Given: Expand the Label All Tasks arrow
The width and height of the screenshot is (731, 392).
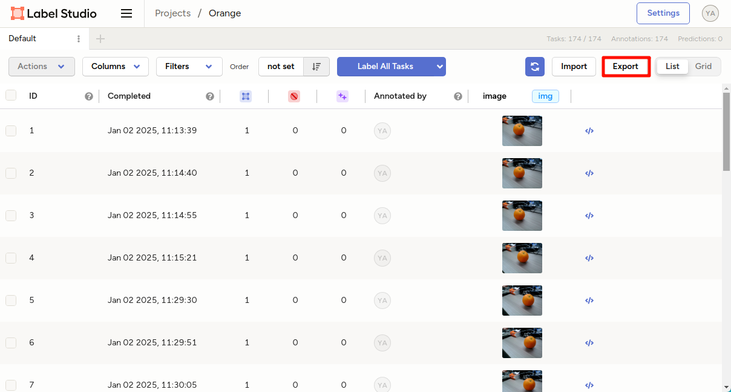Looking at the screenshot, I should [x=440, y=67].
